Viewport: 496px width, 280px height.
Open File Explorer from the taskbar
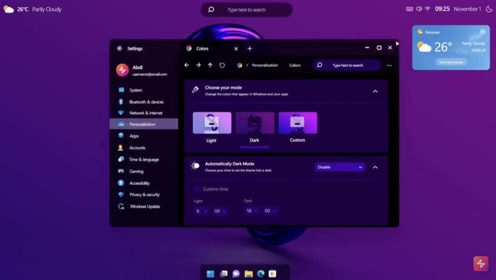coord(248,273)
